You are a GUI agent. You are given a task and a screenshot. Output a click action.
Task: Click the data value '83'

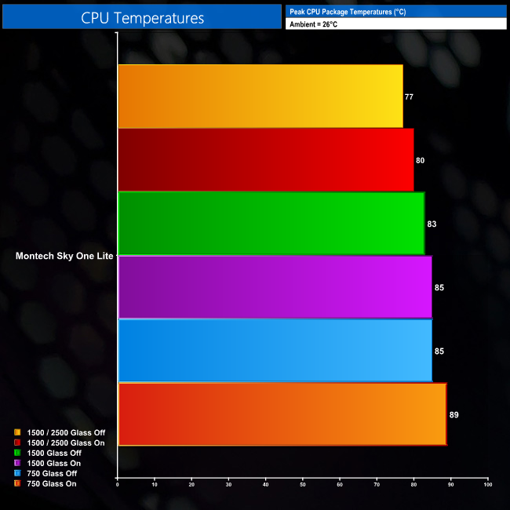pos(432,224)
